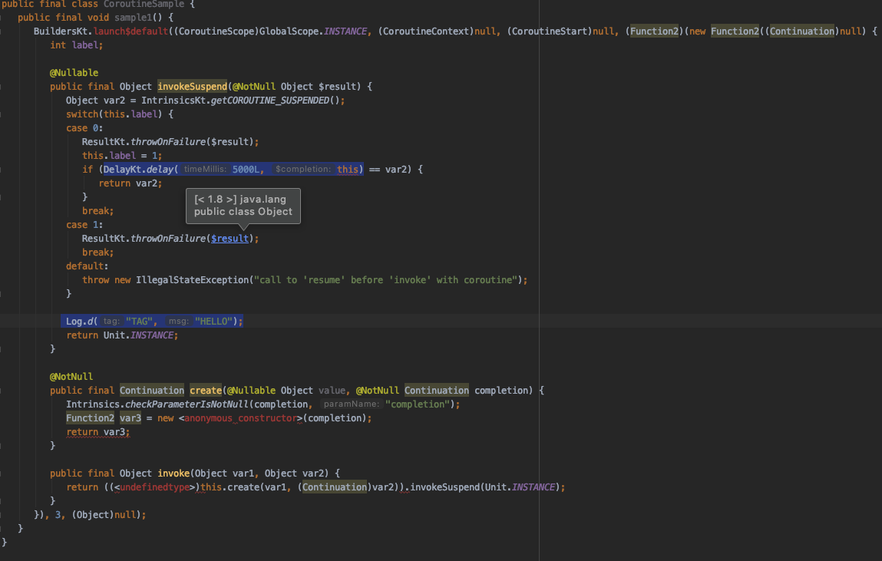882x561 pixels.
Task: Collapse the invokeSuspend method fold marker
Action: (2, 87)
